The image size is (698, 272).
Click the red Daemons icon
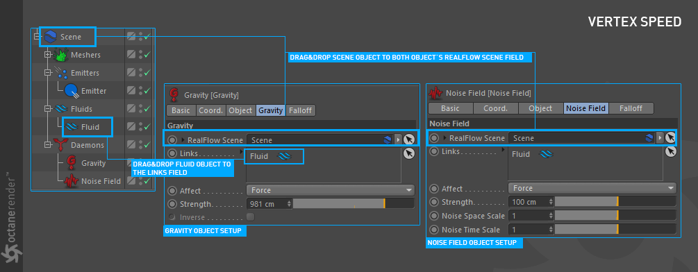60,145
